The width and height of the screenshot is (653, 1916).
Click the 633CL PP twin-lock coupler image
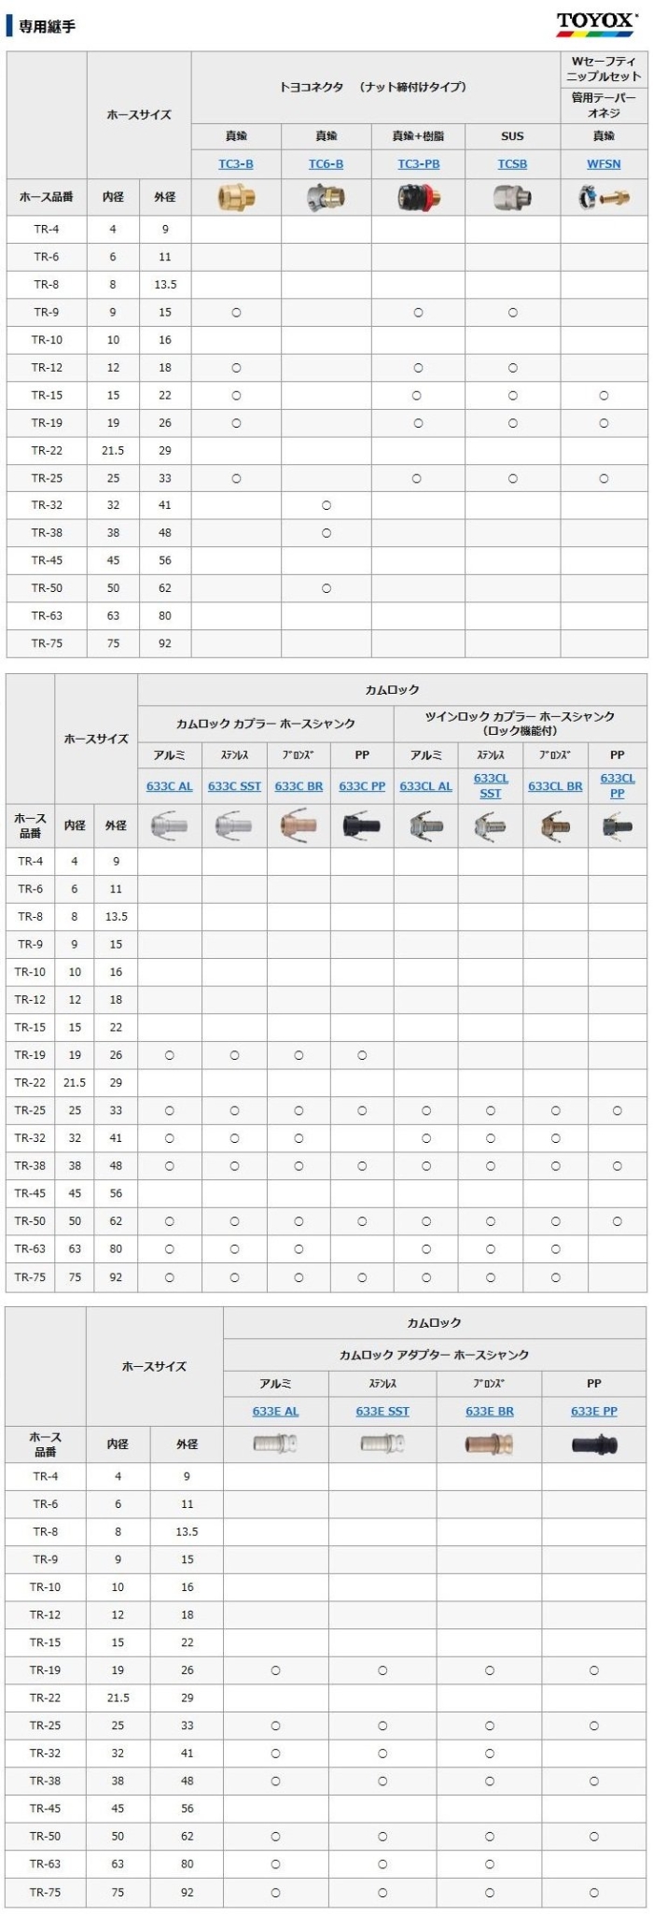point(617,825)
